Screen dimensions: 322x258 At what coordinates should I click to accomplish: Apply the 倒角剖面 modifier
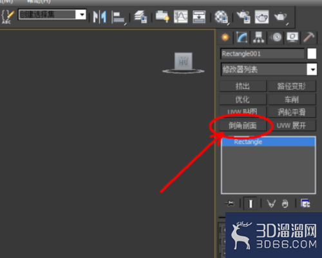click(x=243, y=126)
